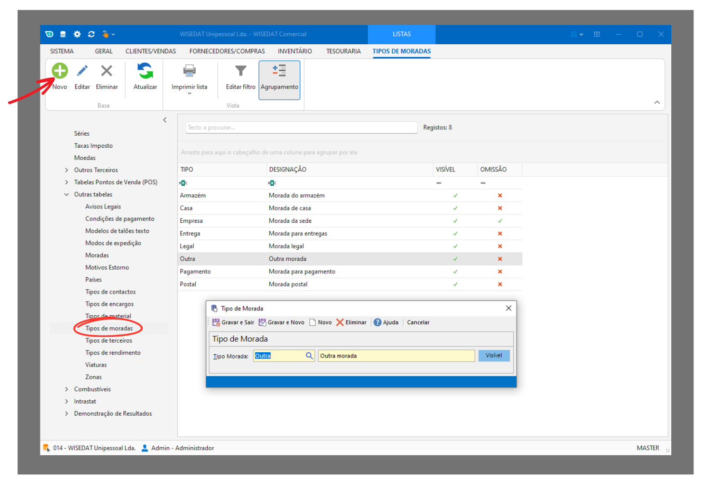The image size is (705, 487).
Task: Click the green Novo plus icon
Action: pyautogui.click(x=60, y=71)
